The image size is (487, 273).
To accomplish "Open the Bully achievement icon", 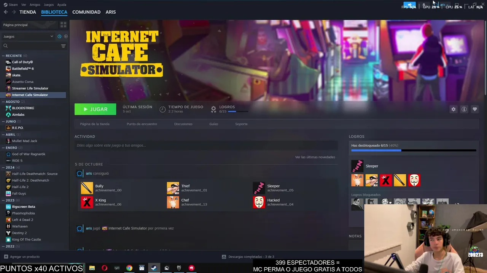I will tap(87, 188).
